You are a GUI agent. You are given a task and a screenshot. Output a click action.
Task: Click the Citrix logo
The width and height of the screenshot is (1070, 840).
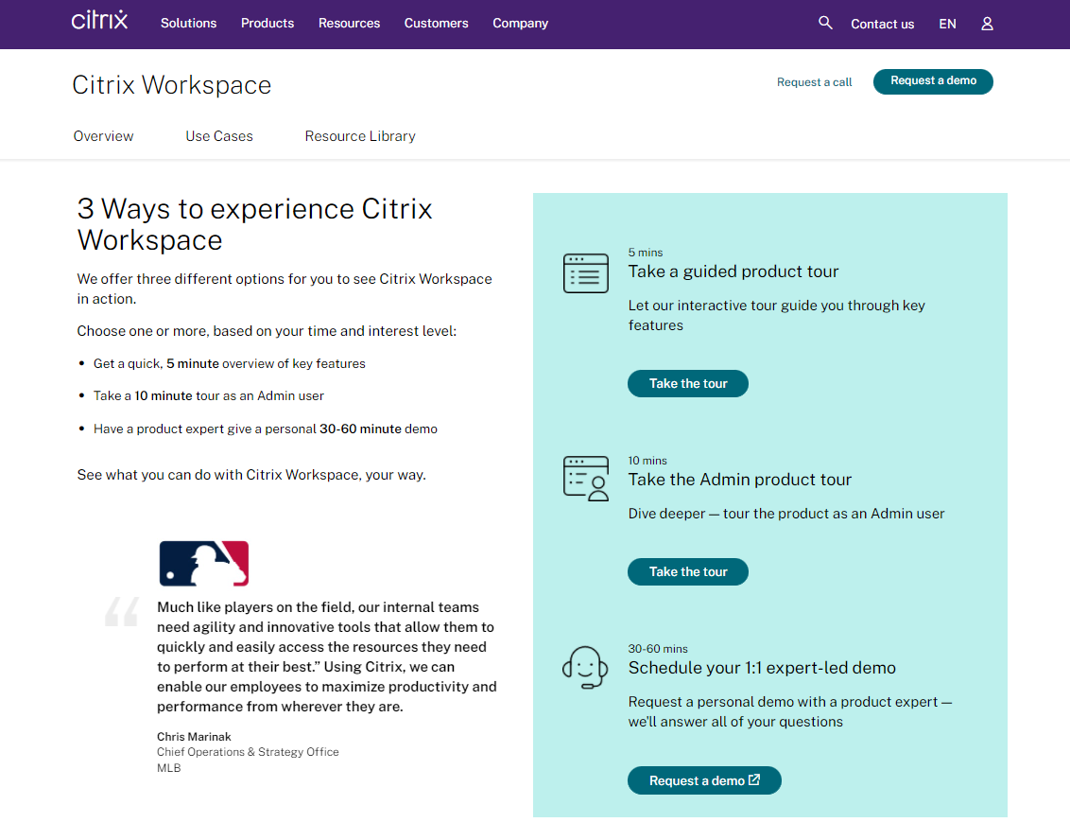click(99, 20)
